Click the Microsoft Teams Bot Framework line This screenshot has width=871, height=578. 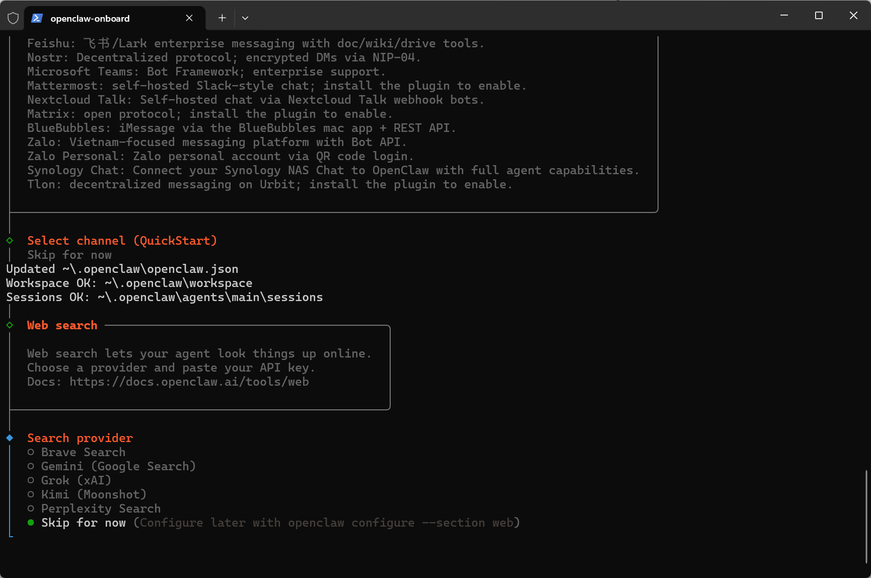tap(206, 71)
